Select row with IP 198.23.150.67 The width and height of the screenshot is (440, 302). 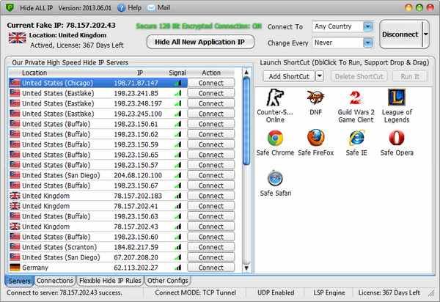click(98, 185)
